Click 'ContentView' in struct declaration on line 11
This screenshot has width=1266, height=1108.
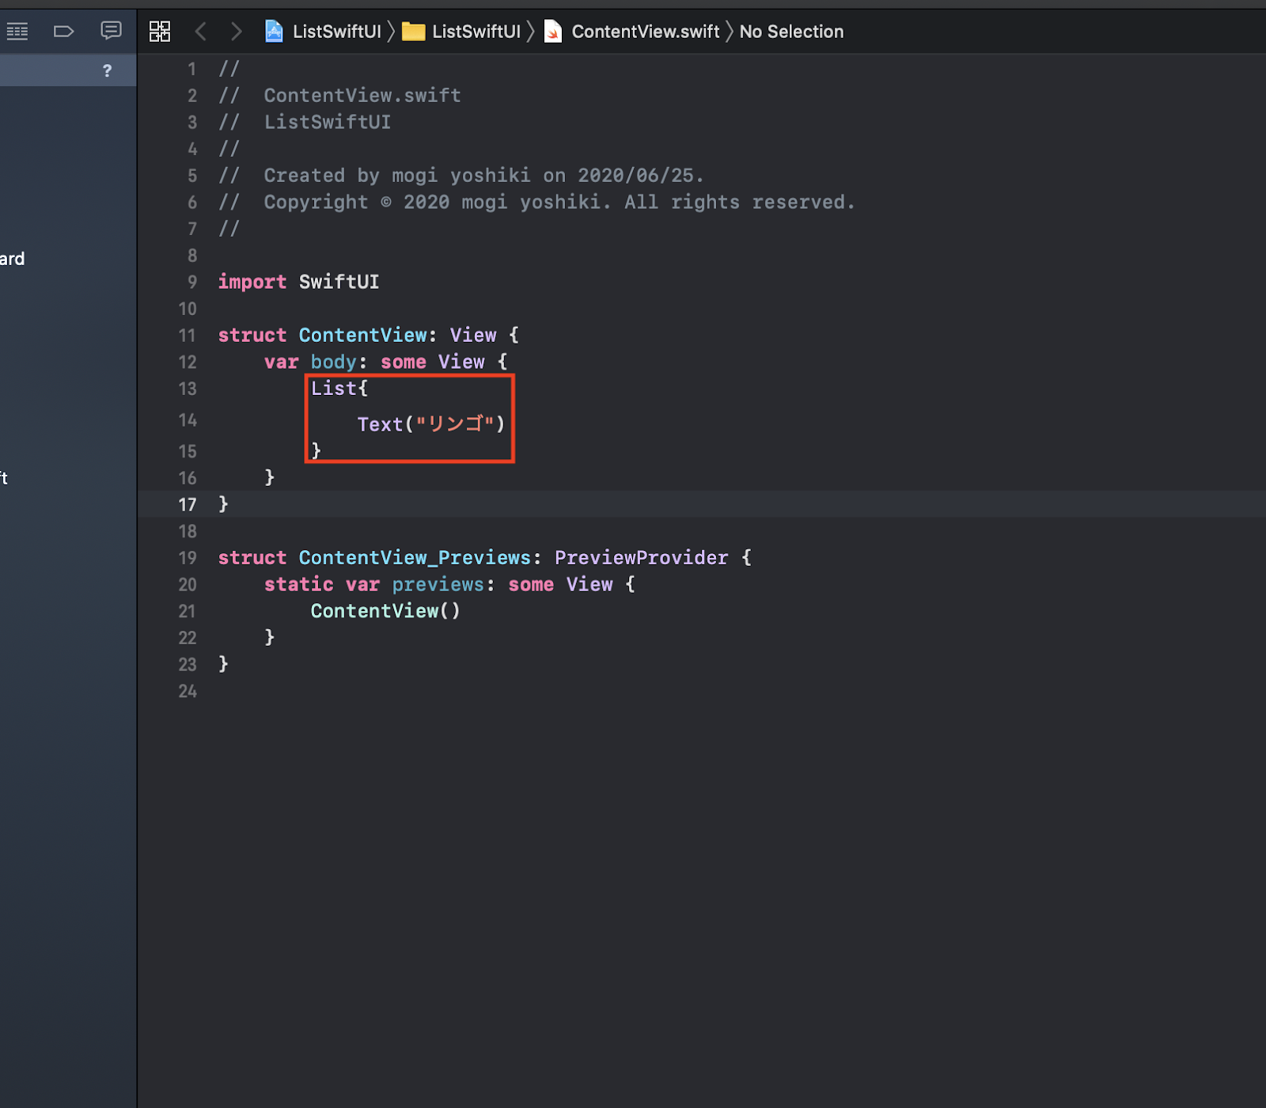coord(363,335)
